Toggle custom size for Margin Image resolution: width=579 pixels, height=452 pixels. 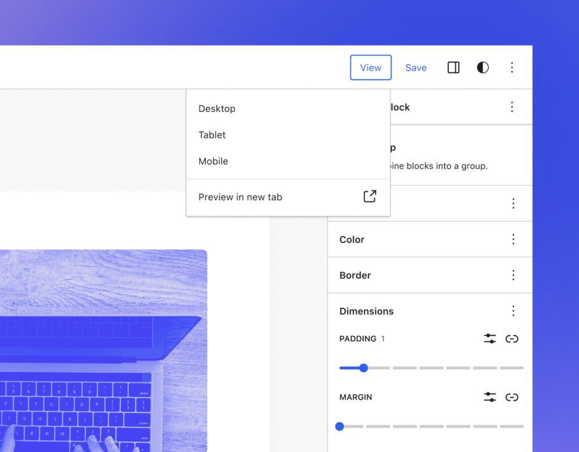pos(490,397)
